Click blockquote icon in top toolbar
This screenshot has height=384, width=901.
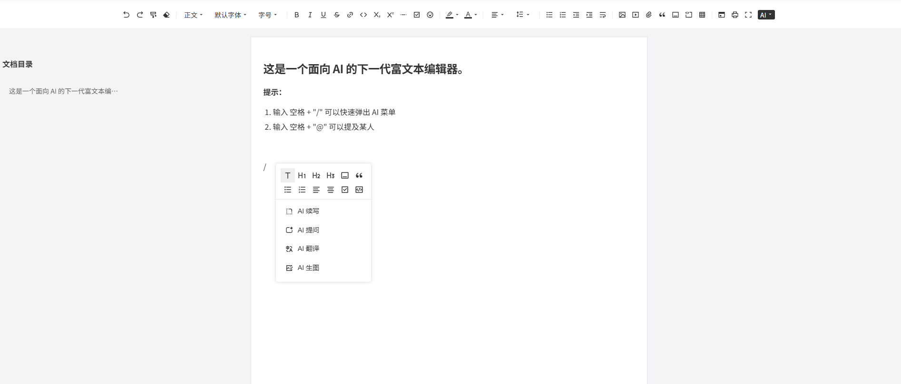click(x=662, y=15)
